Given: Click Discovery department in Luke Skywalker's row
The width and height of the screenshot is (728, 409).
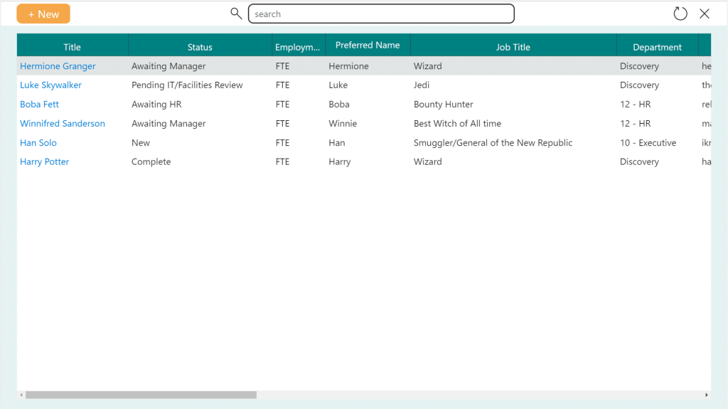Looking at the screenshot, I should click(x=639, y=85).
